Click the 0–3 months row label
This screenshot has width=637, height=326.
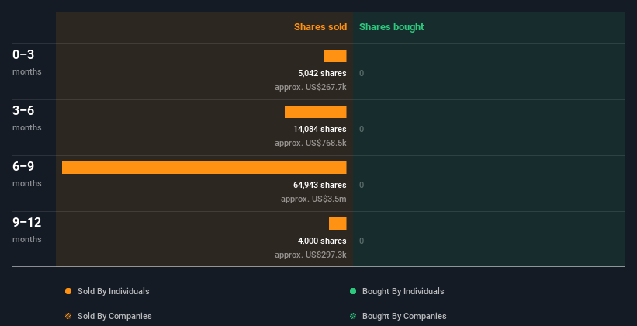tap(27, 62)
